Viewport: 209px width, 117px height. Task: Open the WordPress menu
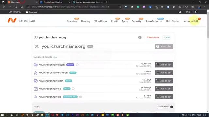[x=101, y=21]
